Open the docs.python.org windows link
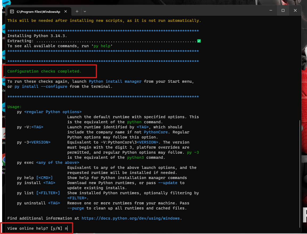Screen dimensions: 307x234 131,218
